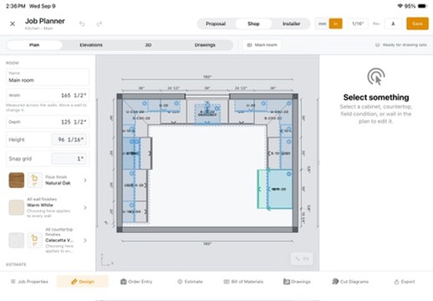Open Bill of Materials in bottom bar

click(x=243, y=282)
